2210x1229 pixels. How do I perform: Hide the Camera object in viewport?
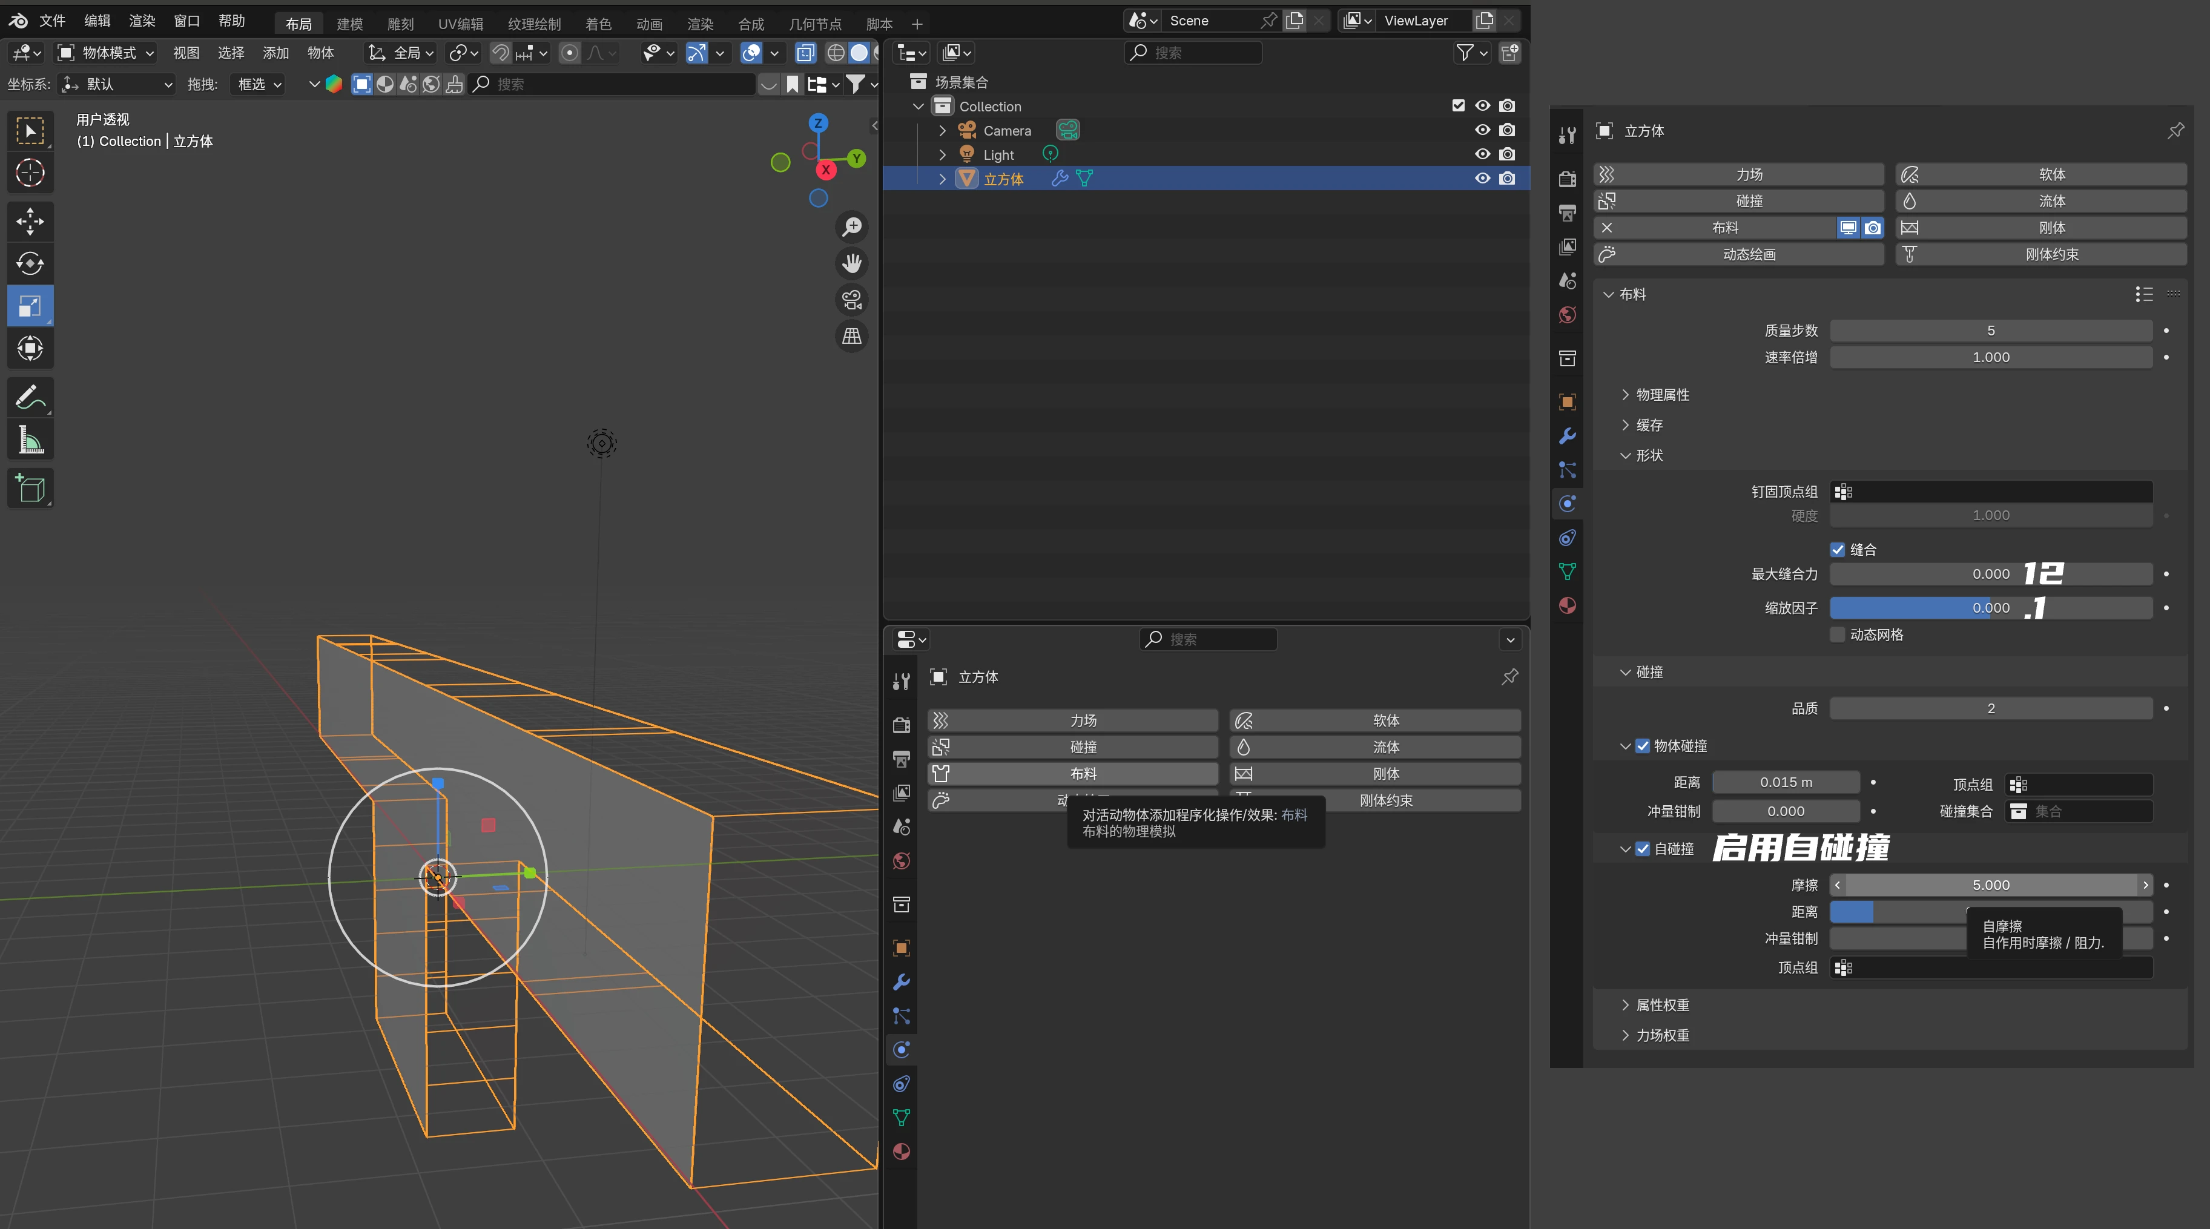tap(1482, 130)
